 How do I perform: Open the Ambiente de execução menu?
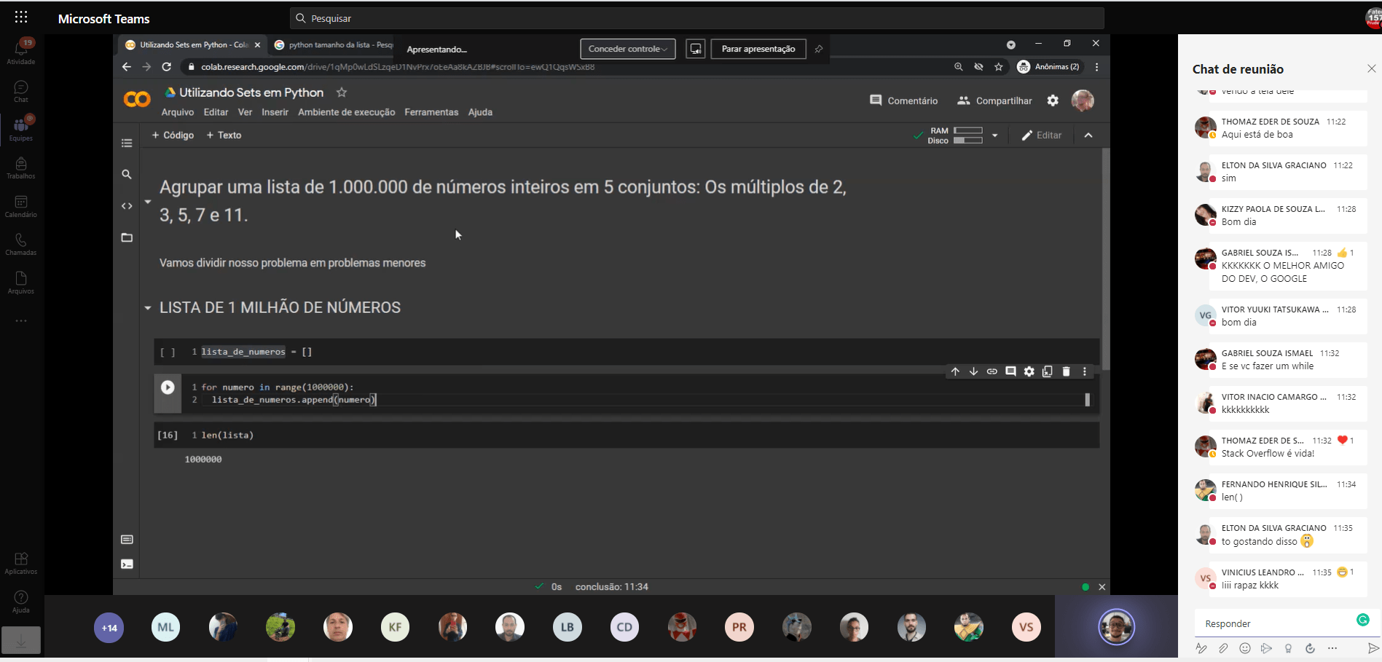pos(346,112)
